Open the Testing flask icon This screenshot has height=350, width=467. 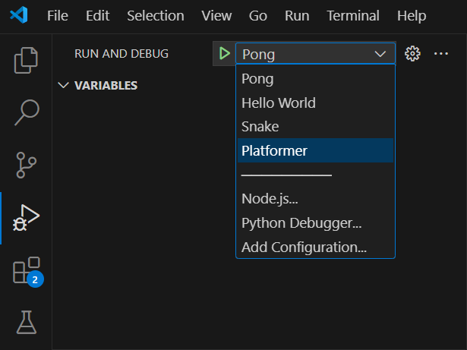point(27,323)
